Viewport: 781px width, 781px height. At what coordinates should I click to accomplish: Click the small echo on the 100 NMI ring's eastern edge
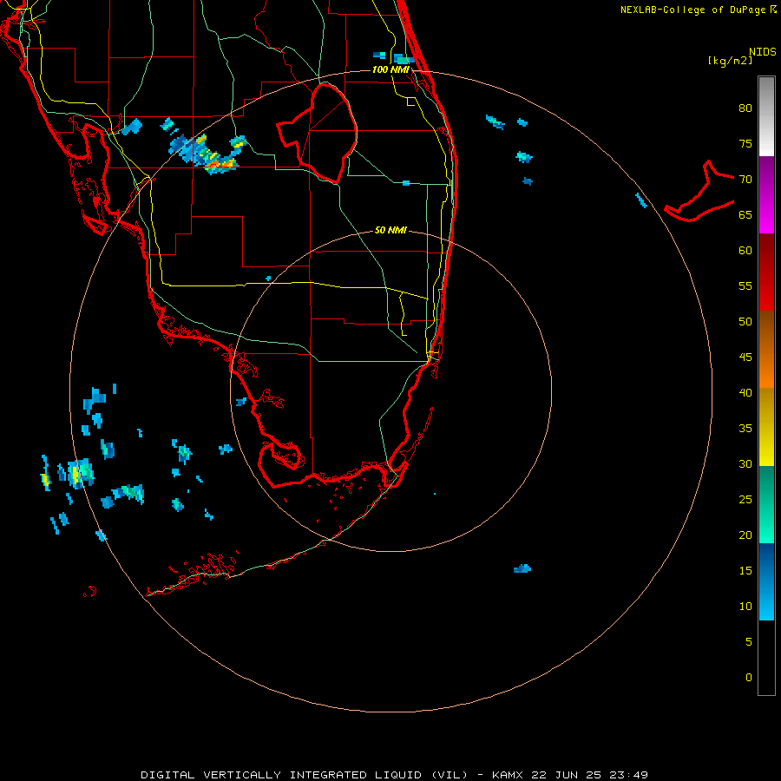point(641,200)
